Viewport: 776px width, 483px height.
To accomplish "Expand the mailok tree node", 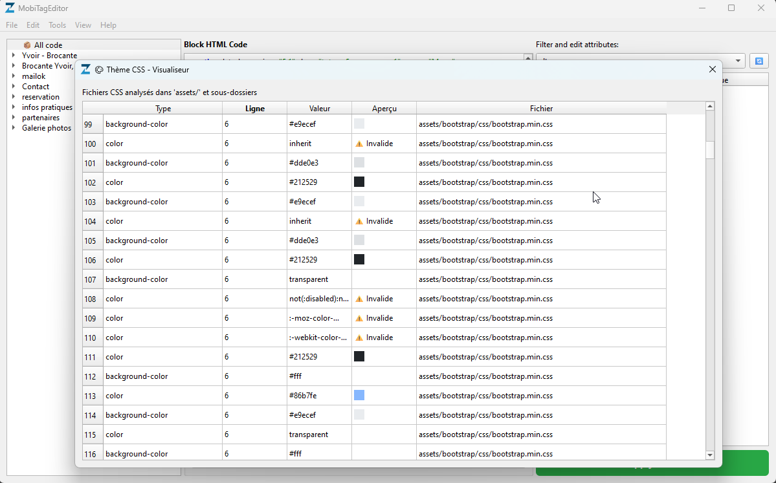I will click(x=14, y=76).
